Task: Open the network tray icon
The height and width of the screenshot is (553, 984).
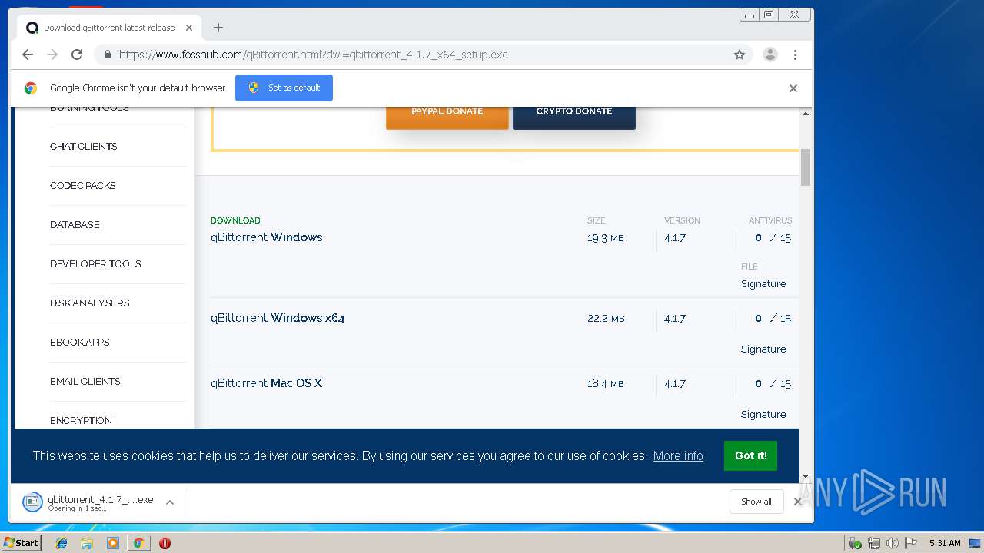Action: (874, 543)
